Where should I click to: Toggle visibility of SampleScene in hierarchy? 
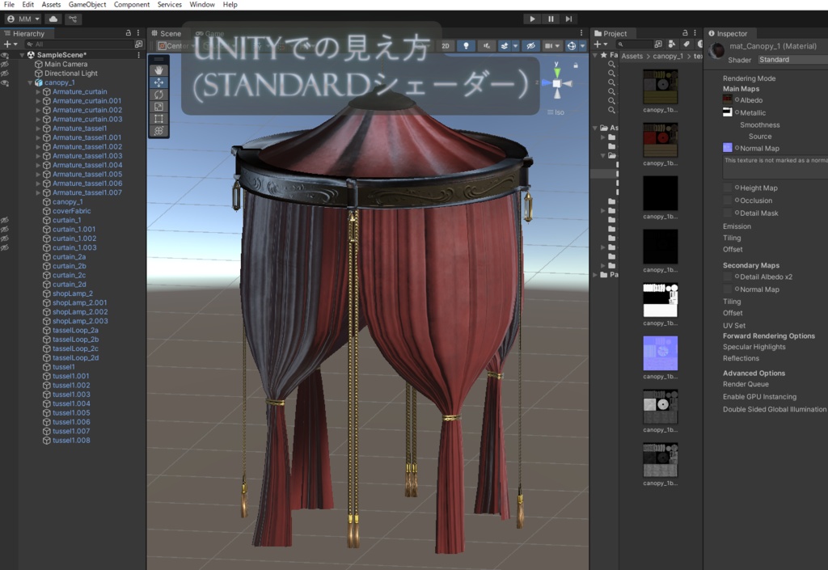coord(5,55)
